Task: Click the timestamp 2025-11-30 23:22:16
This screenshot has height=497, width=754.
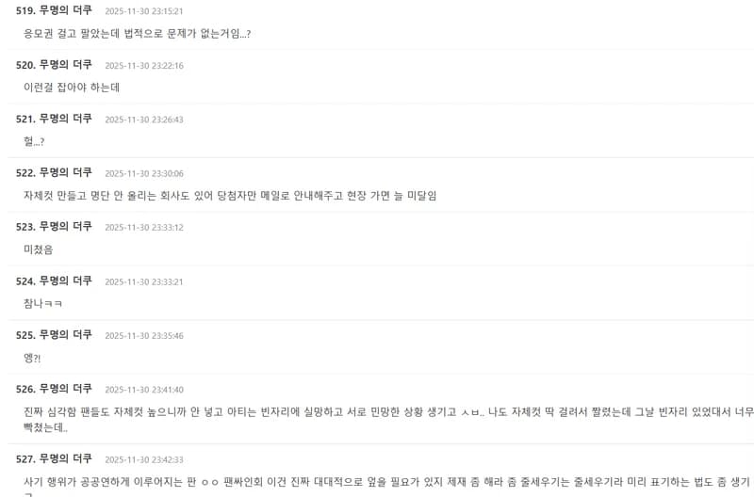Action: [x=144, y=65]
